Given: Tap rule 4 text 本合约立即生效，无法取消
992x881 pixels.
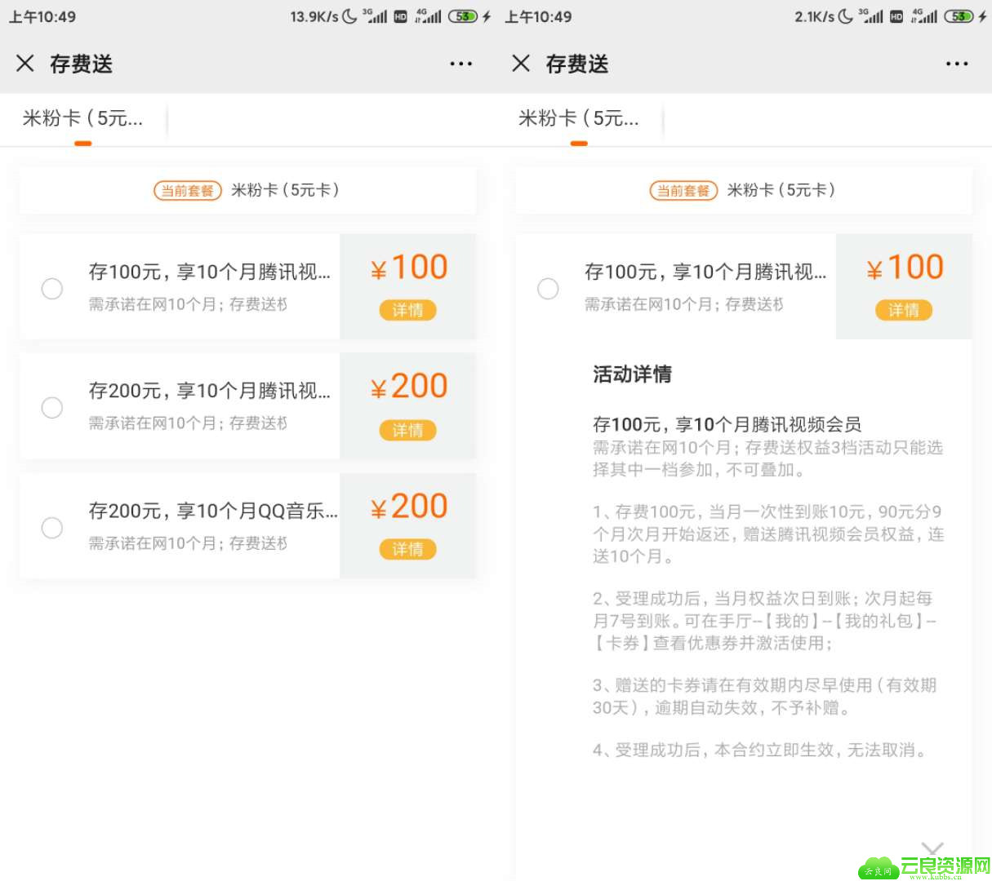Looking at the screenshot, I should click(760, 750).
